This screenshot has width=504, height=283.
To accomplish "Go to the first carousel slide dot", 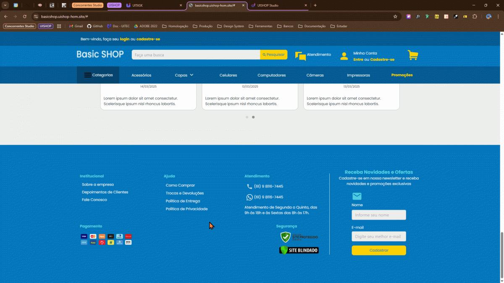I will coord(247,117).
